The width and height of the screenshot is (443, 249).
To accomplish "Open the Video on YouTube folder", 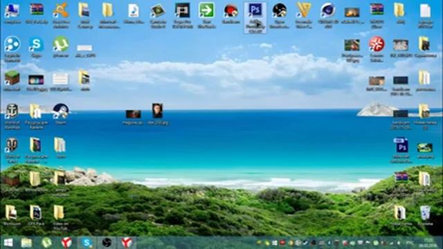I will pyautogui.click(x=60, y=217).
